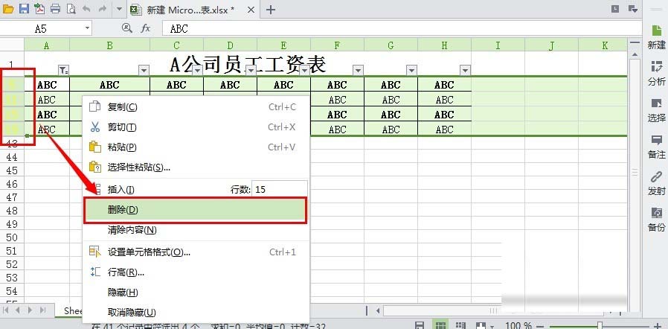Open the 分析 panel in right sidebar
Viewport: 668px width, 329px height.
[657, 73]
